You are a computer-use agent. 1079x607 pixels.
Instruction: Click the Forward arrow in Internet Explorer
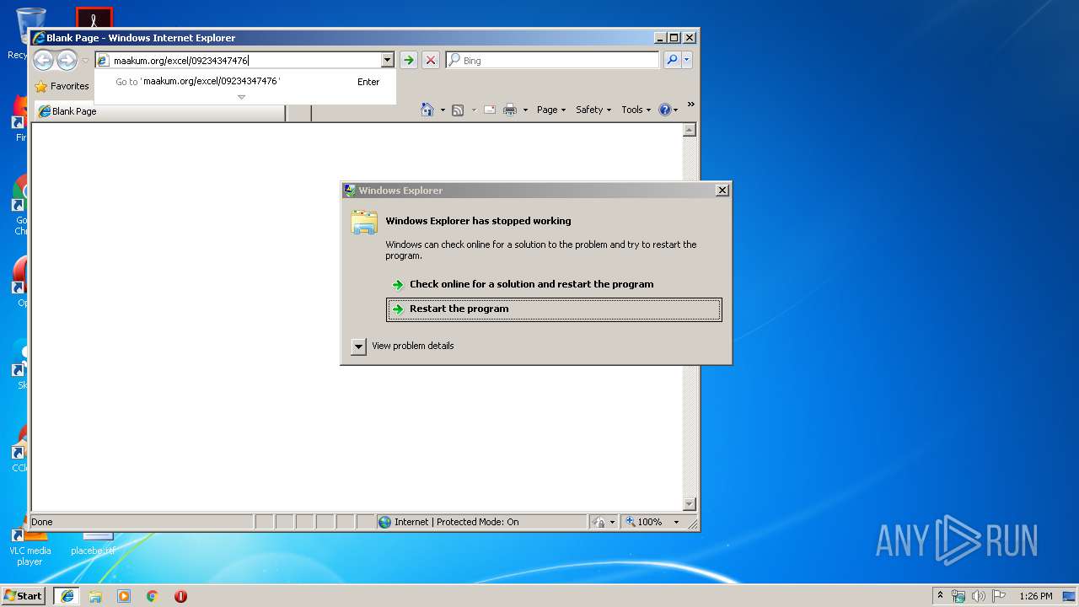tap(67, 60)
